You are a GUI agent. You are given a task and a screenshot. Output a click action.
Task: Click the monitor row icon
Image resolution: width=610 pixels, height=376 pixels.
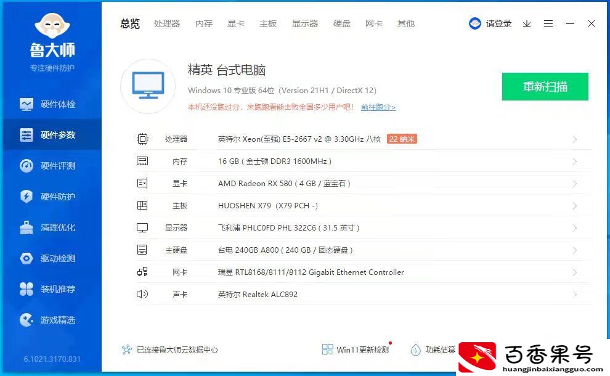(142, 227)
